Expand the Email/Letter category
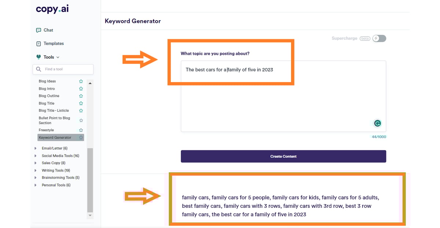This screenshot has width=440, height=228. coord(36,148)
